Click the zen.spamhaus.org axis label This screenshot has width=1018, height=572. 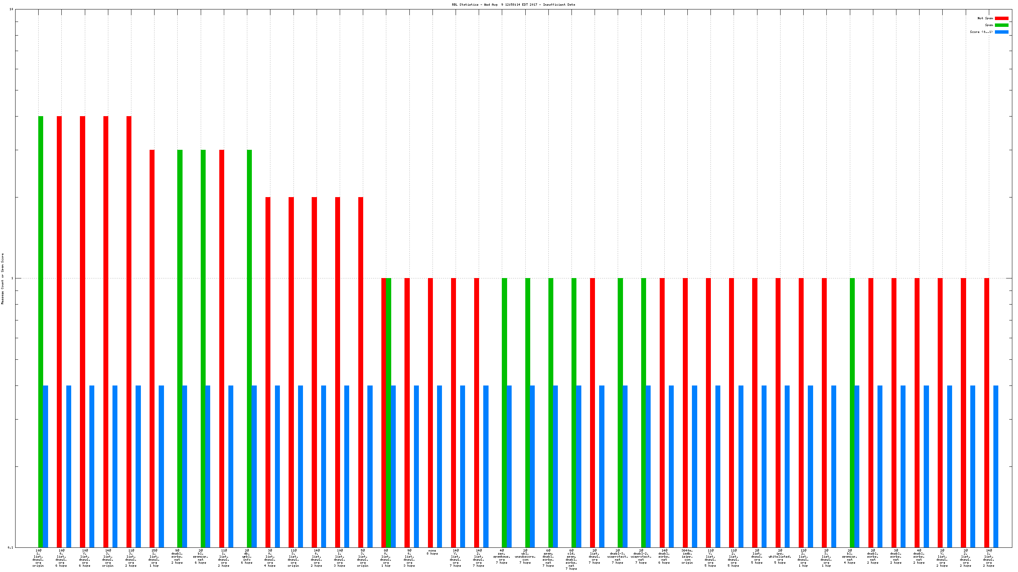tap(502, 556)
